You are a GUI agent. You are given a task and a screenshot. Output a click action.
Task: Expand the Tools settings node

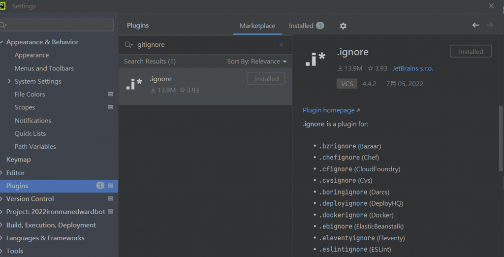click(x=1, y=251)
